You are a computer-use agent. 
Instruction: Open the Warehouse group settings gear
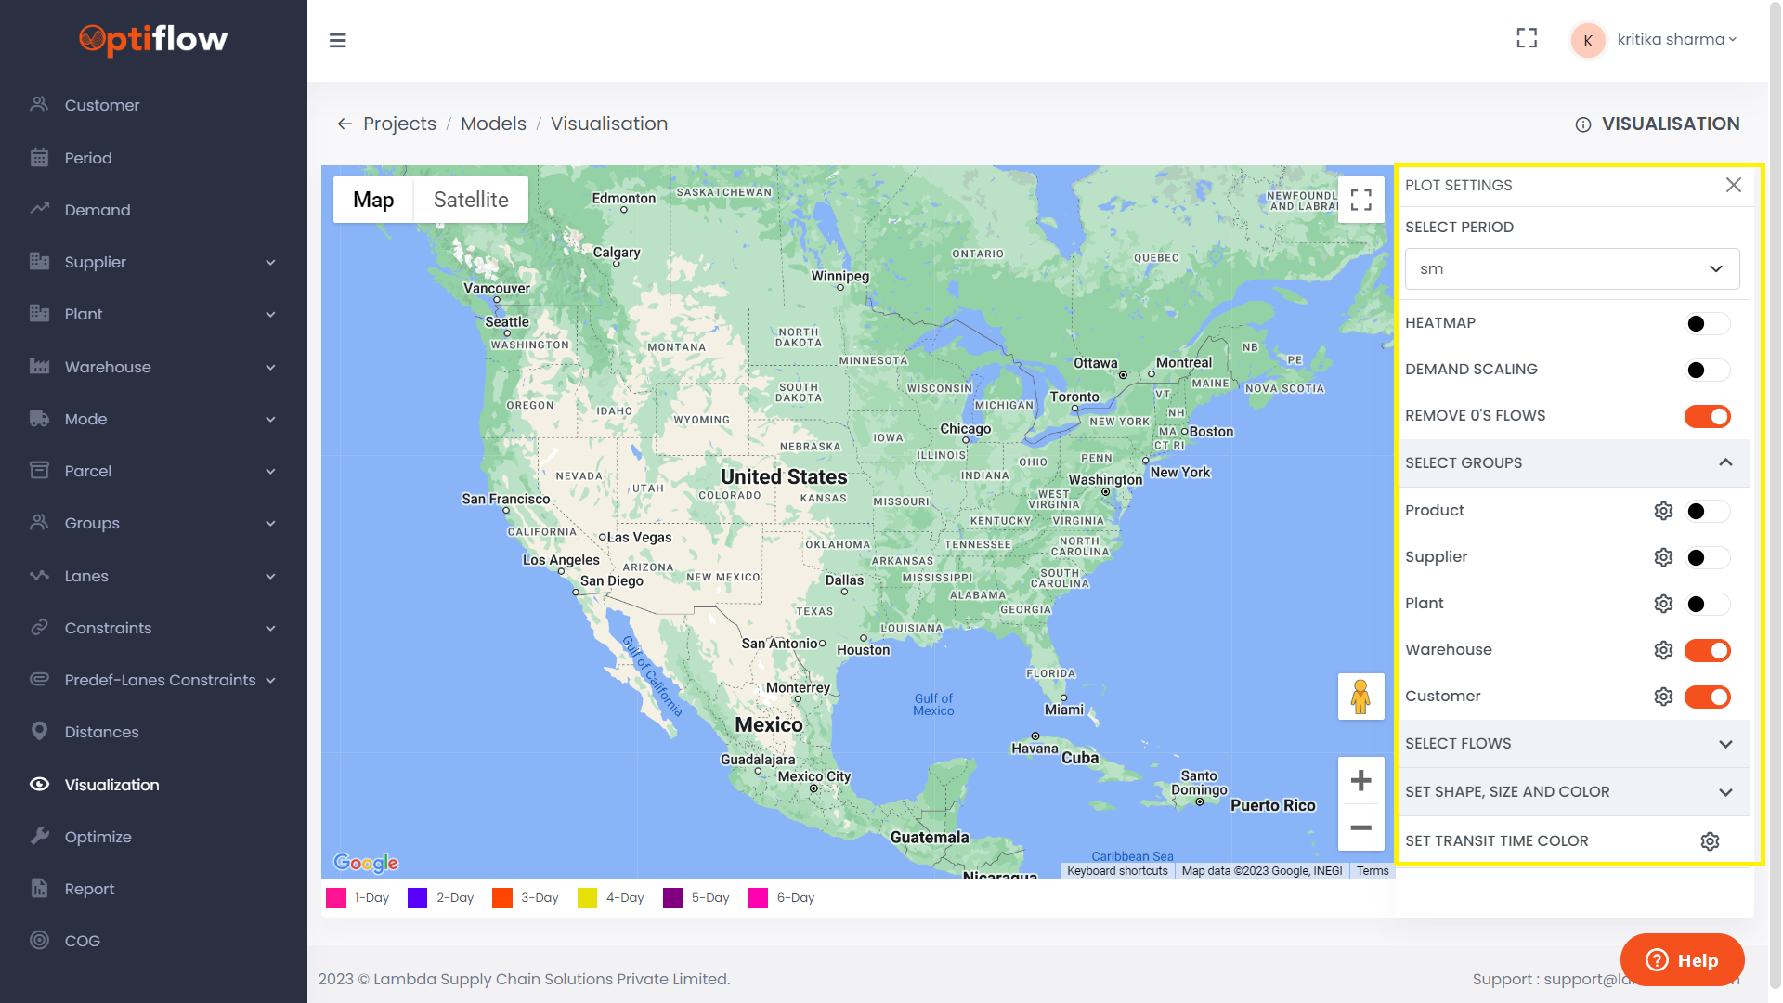pyautogui.click(x=1663, y=650)
